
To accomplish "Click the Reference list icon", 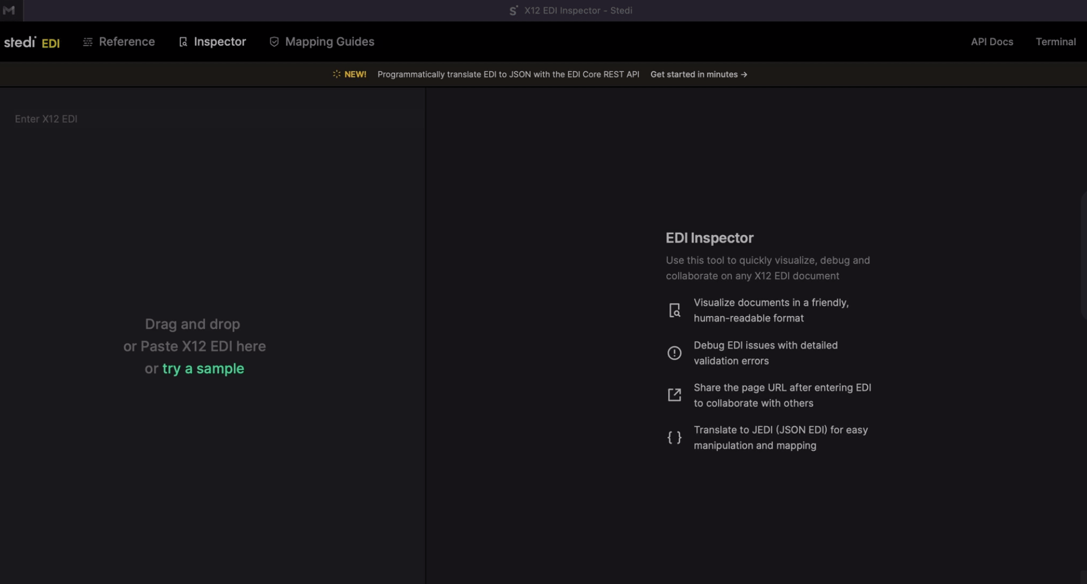I will point(88,42).
